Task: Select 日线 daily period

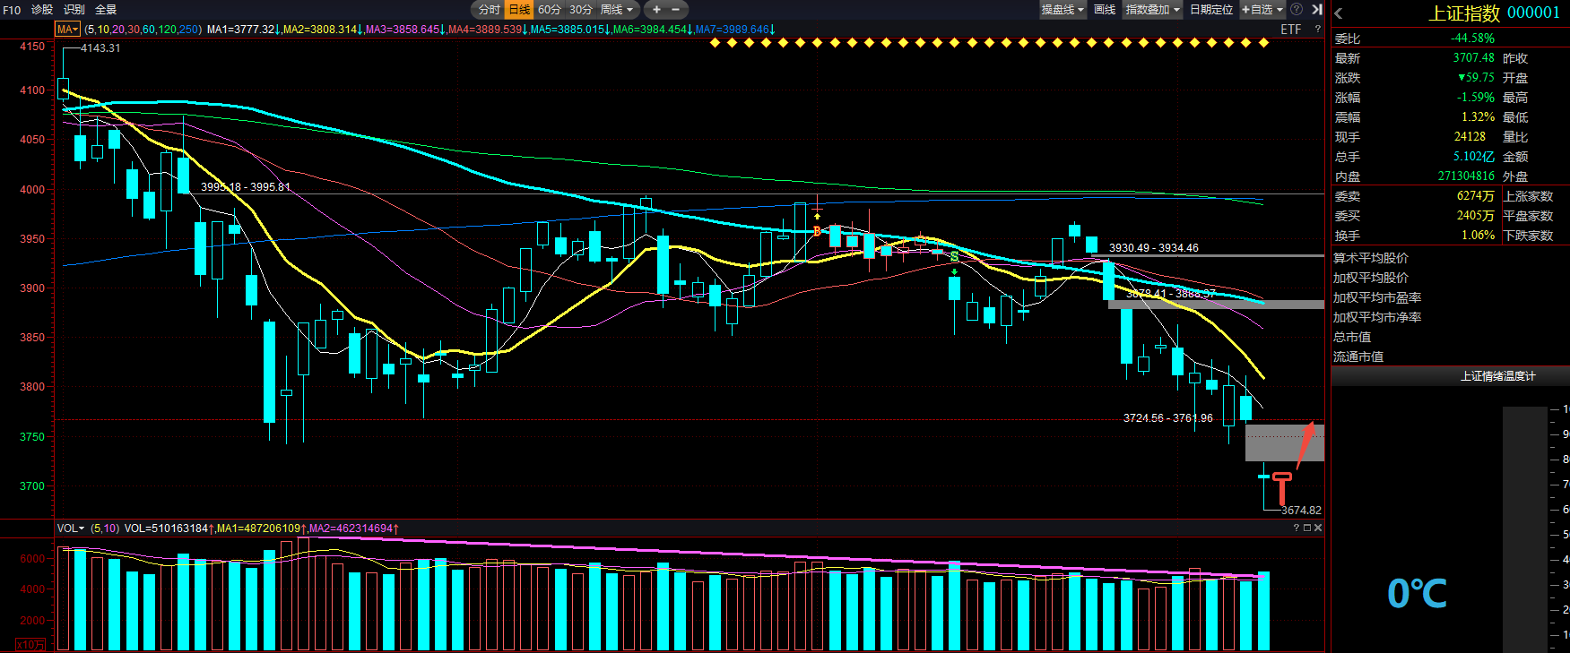Action: tap(519, 9)
